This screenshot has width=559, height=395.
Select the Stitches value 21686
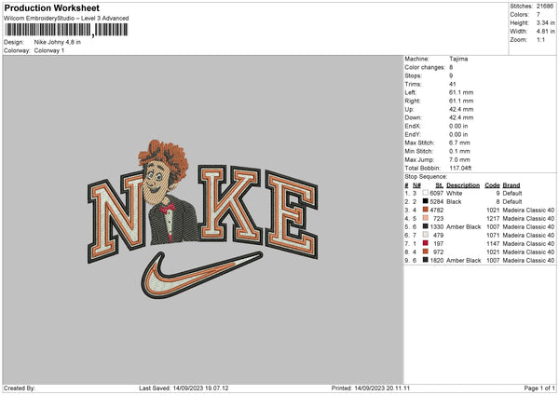point(545,7)
